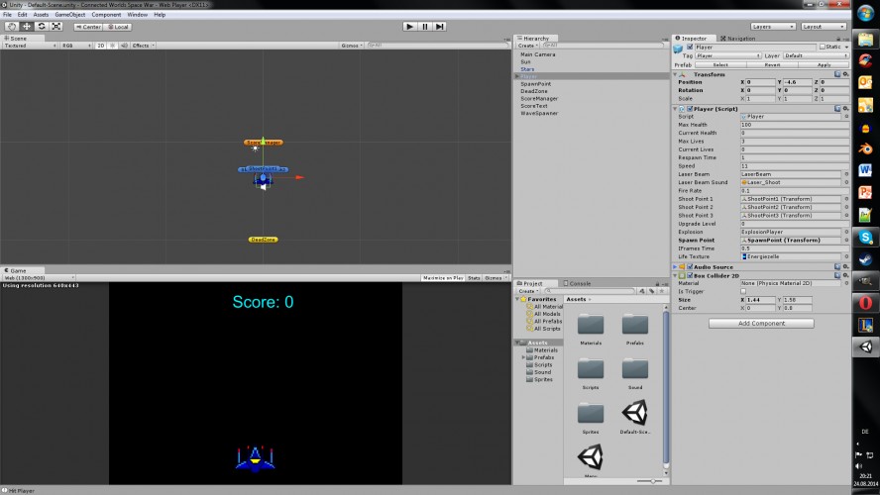The width and height of the screenshot is (880, 495).
Task: Select the Scale tool in the toolbar
Action: point(56,27)
